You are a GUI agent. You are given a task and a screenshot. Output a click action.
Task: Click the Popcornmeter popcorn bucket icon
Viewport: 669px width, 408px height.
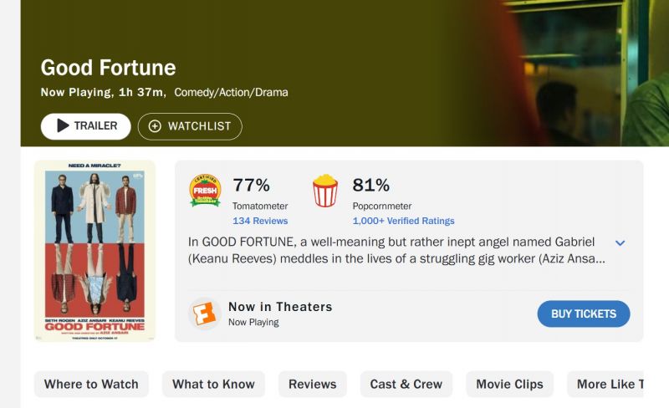325,191
